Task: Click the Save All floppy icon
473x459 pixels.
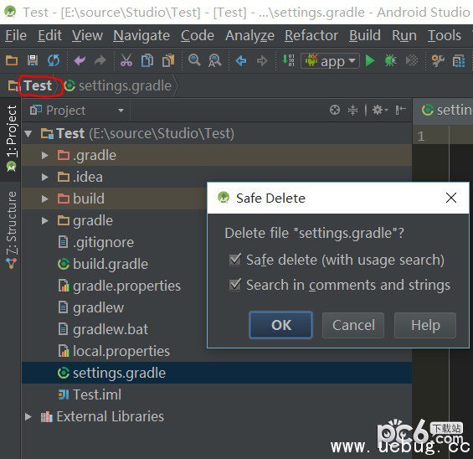Action: click(x=33, y=60)
